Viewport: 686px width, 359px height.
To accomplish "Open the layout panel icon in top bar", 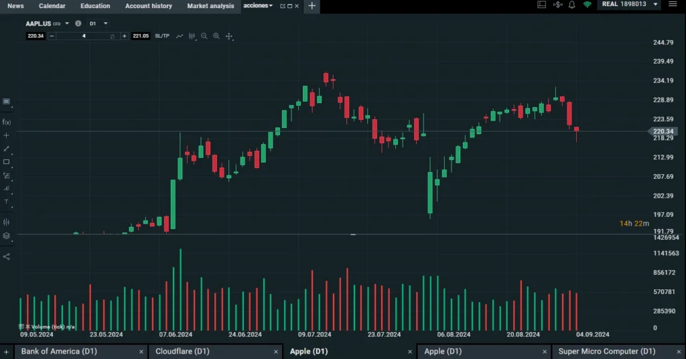I will (541, 5).
